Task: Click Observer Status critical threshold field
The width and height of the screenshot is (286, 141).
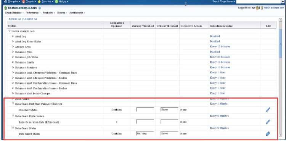Action: click(x=169, y=109)
